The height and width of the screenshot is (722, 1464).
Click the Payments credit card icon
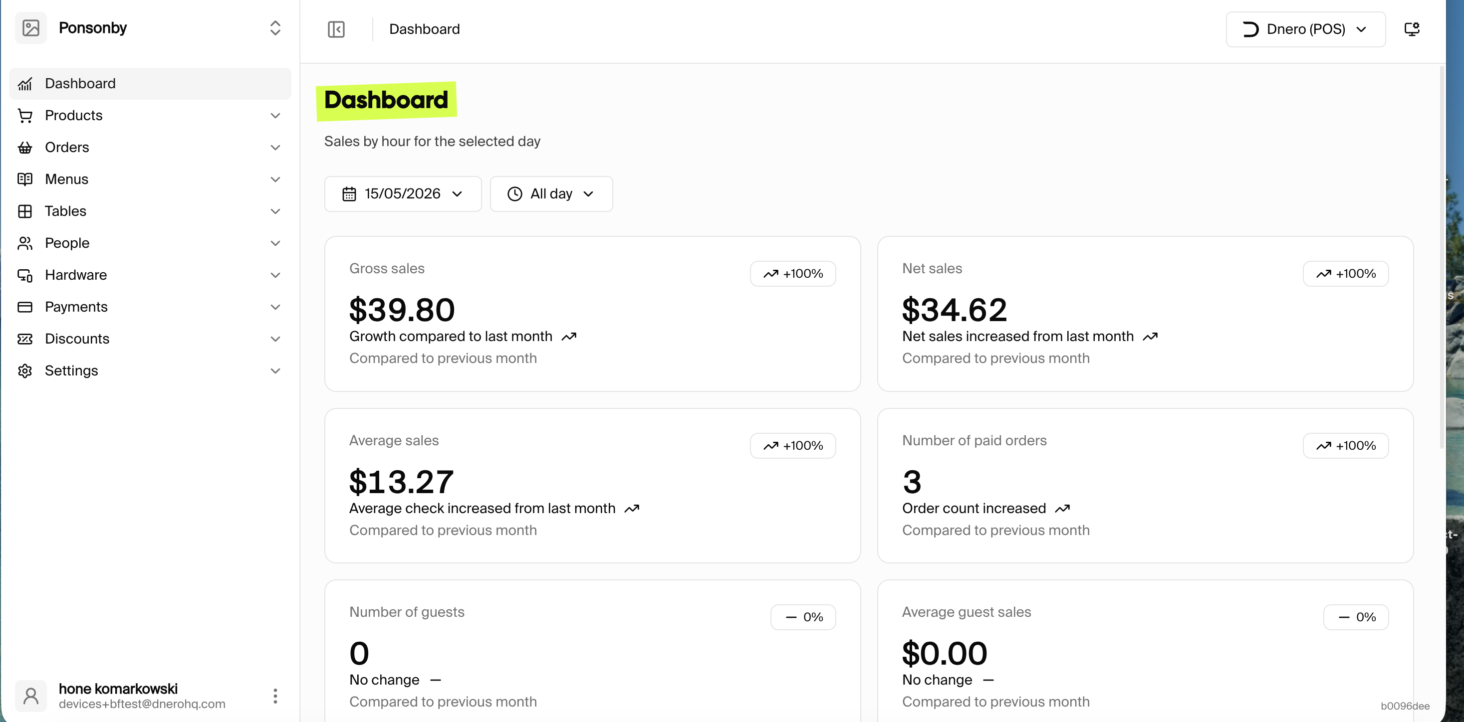[x=25, y=307]
